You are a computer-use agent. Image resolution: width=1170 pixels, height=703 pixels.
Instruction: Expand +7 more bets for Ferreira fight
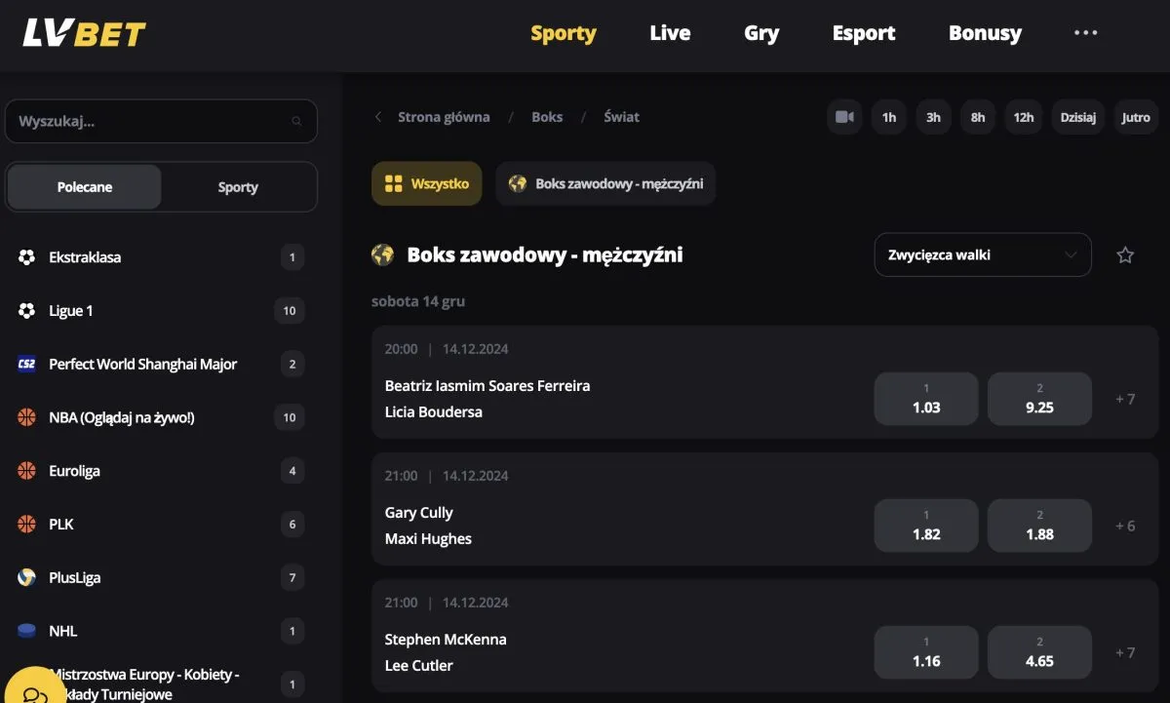point(1125,399)
